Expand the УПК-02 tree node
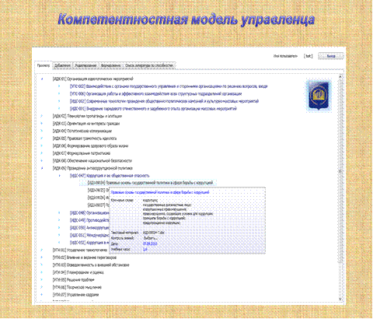373x319 pixels. pyautogui.click(x=42, y=258)
